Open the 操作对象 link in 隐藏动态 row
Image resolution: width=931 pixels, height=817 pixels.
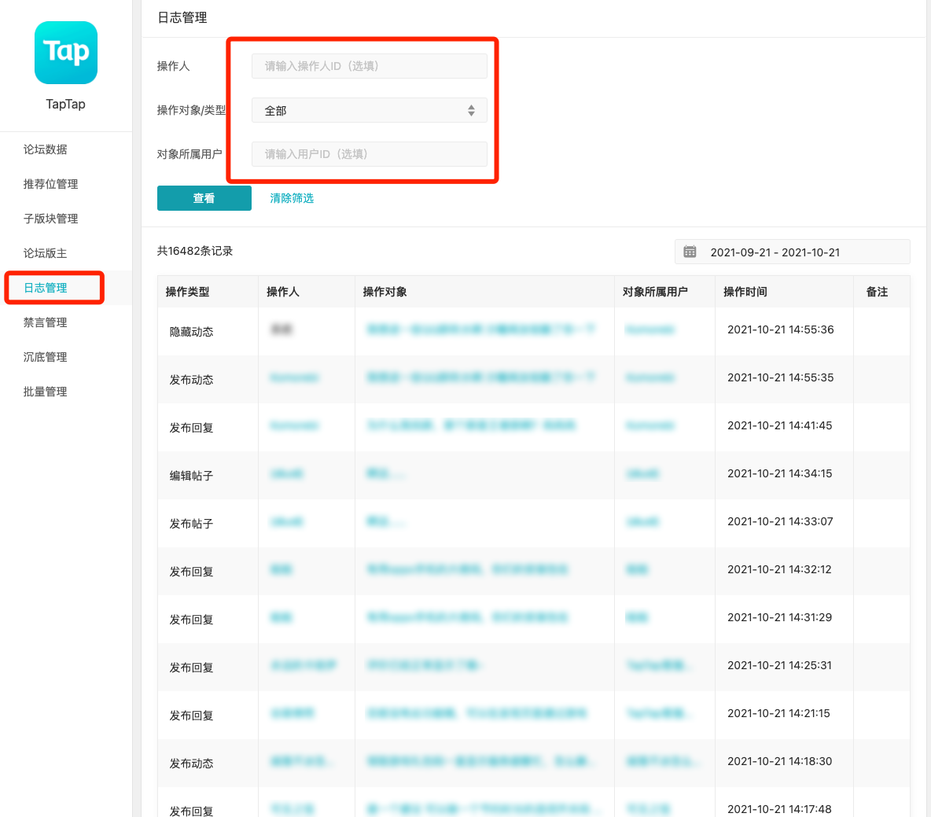tap(480, 329)
